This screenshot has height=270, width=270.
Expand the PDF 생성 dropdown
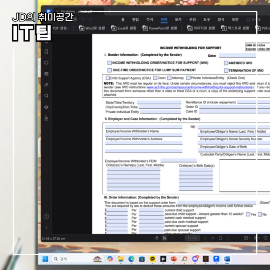61,28
